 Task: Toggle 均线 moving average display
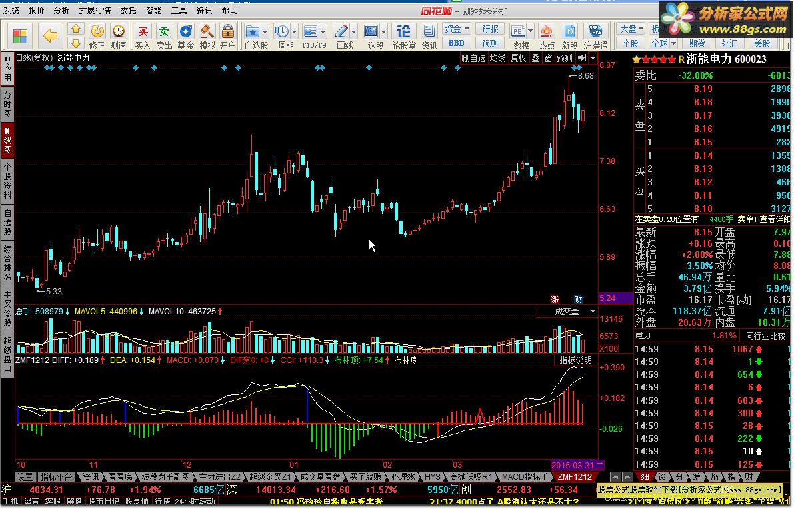[x=498, y=58]
